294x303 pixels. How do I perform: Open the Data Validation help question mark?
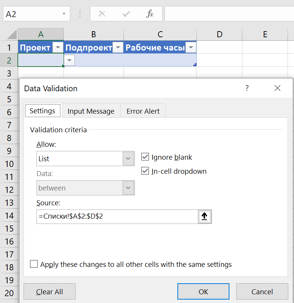(x=247, y=88)
